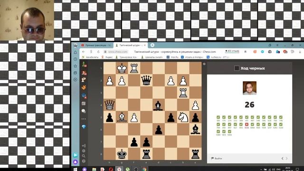
Task: Select the white knight on b5
Action: point(183,117)
